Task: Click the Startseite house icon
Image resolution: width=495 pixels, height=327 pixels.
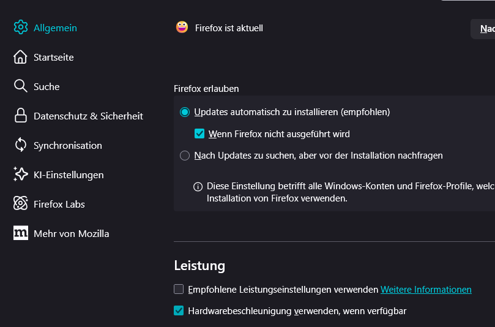Action: point(21,57)
